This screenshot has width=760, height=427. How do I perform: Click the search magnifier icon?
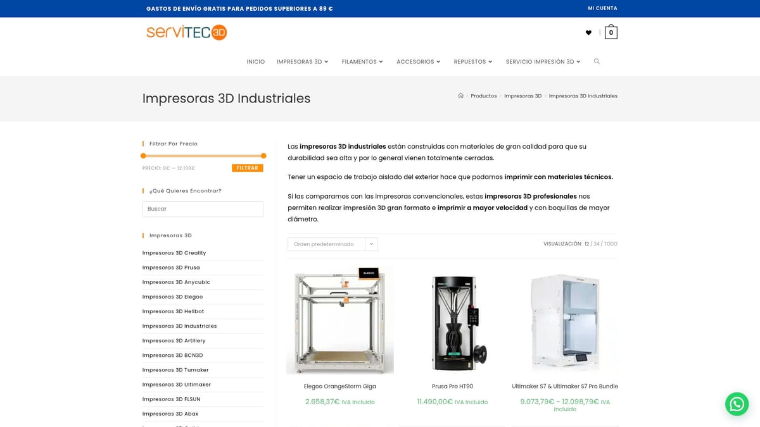click(597, 61)
